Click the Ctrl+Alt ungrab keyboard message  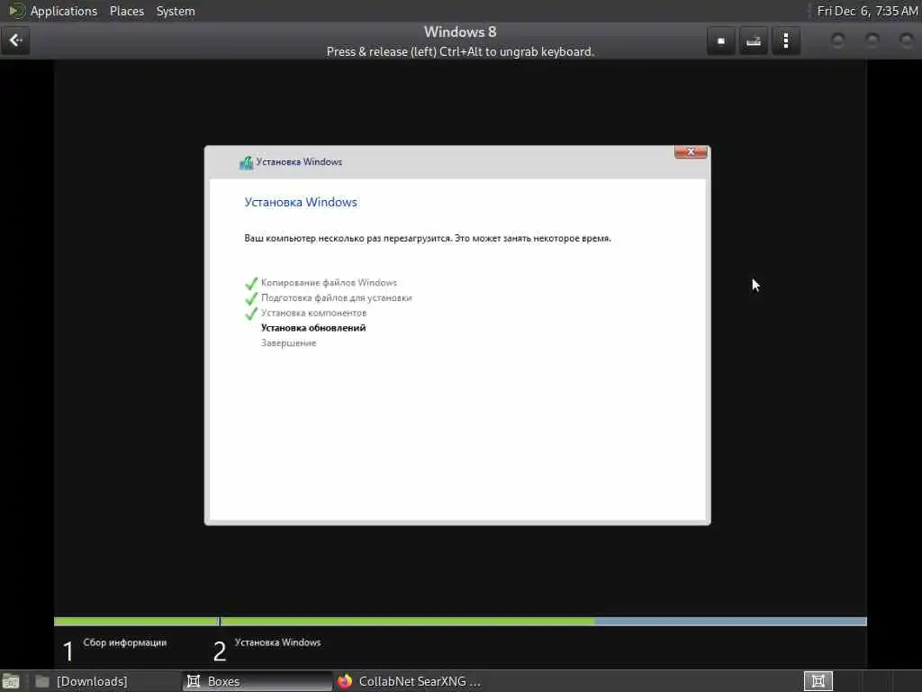[x=460, y=51]
